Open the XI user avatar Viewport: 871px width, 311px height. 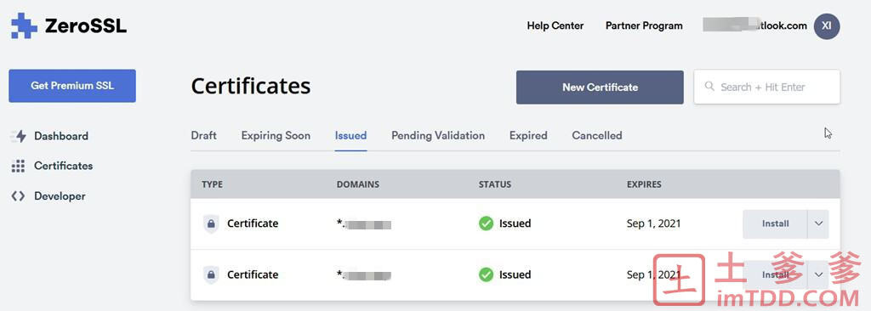[827, 26]
